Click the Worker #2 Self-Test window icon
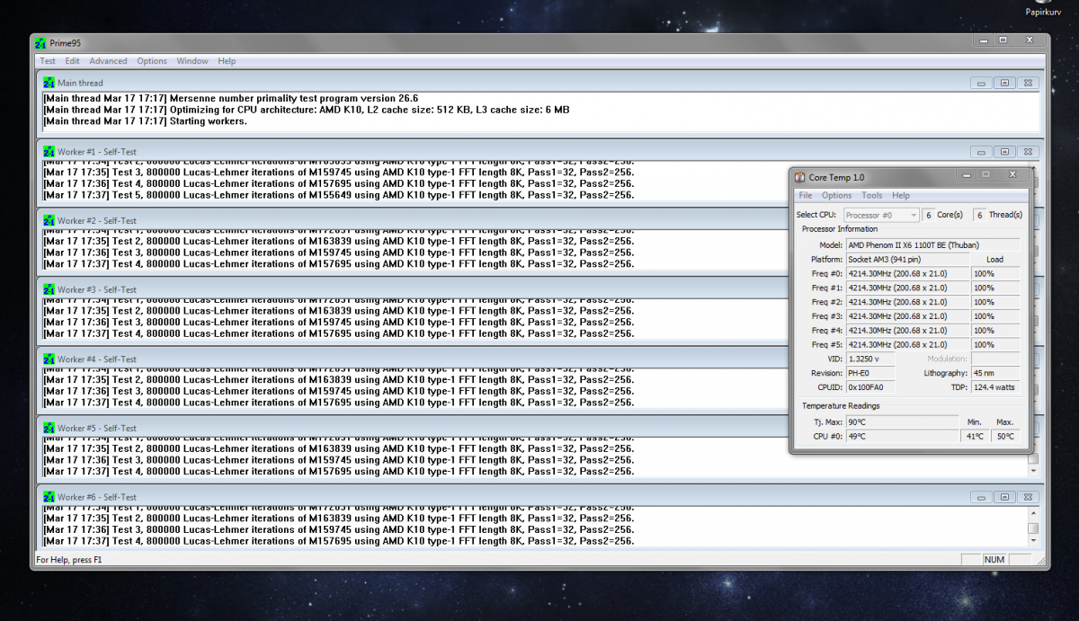The height and width of the screenshot is (621, 1079). (49, 221)
